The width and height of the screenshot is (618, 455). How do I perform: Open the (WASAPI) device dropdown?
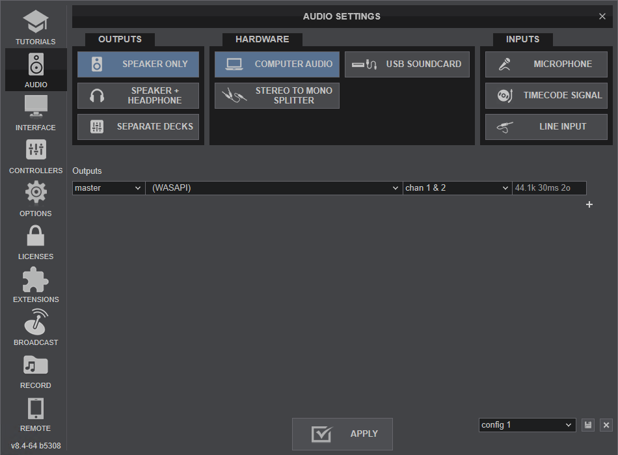click(x=274, y=188)
